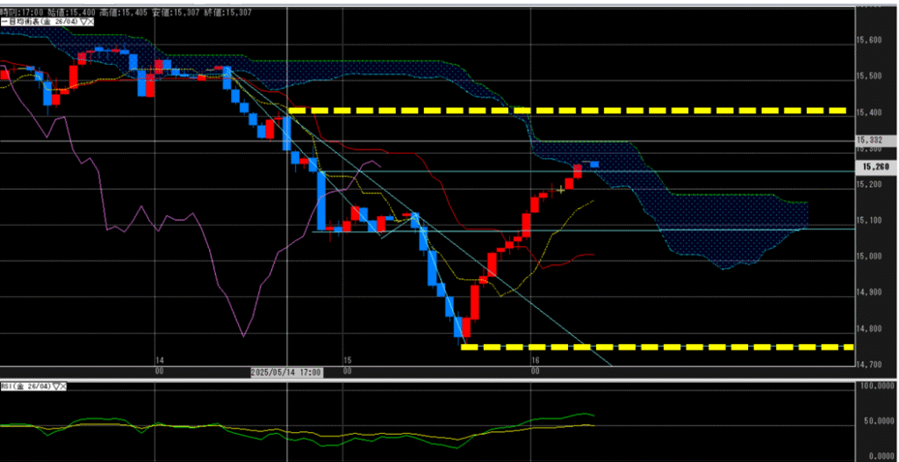Open the RSI indicator dropdown arrow
Image resolution: width=899 pixels, height=462 pixels.
click(x=56, y=386)
